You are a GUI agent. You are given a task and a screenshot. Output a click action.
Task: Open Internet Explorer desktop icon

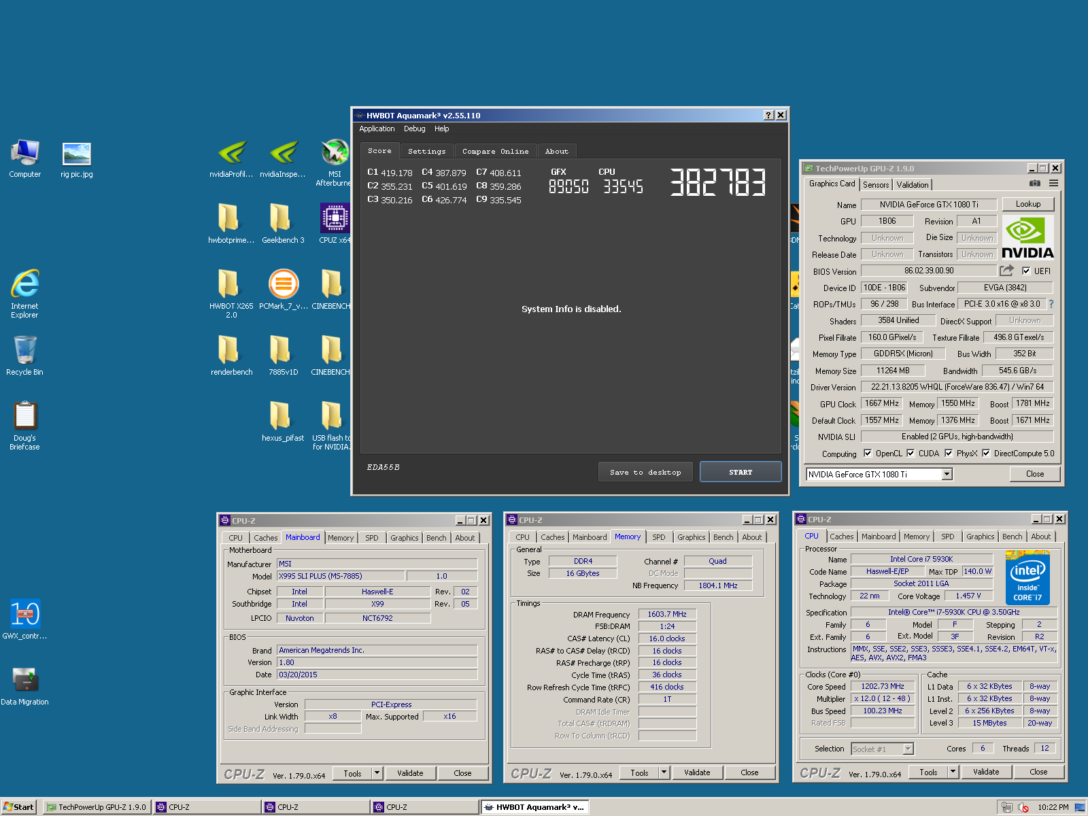click(24, 293)
